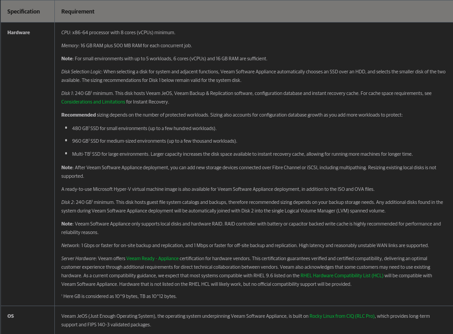Visit Rocky Linux from CIQ (RLC Pro) link
This screenshot has height=334, width=453.
(342, 316)
